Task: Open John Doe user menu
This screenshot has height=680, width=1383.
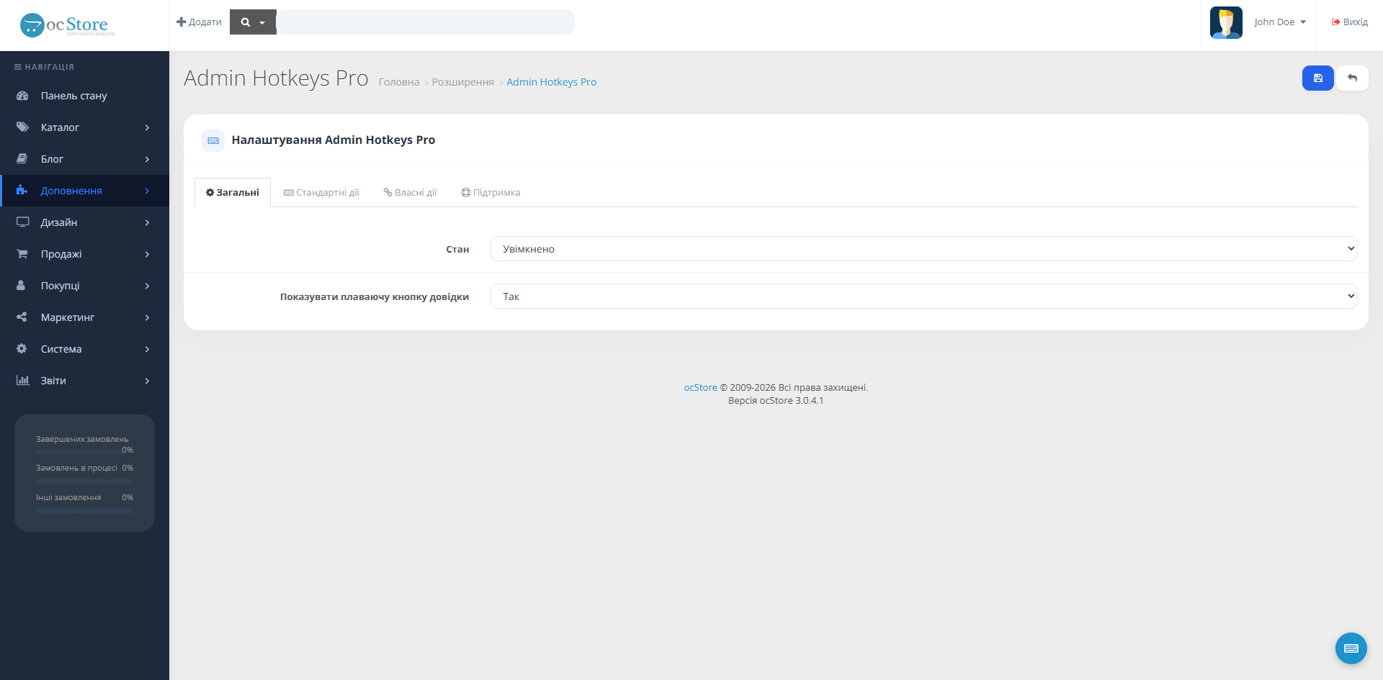Action: [x=1279, y=22]
